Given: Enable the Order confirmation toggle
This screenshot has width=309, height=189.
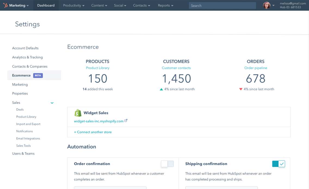Looking at the screenshot, I should click(167, 164).
